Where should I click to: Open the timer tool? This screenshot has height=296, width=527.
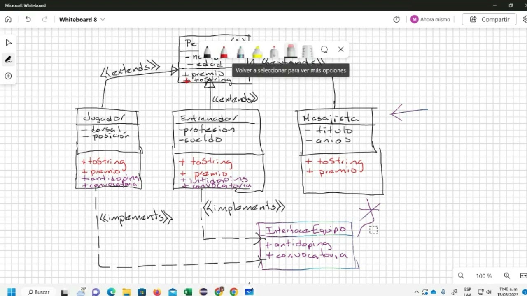click(x=396, y=19)
